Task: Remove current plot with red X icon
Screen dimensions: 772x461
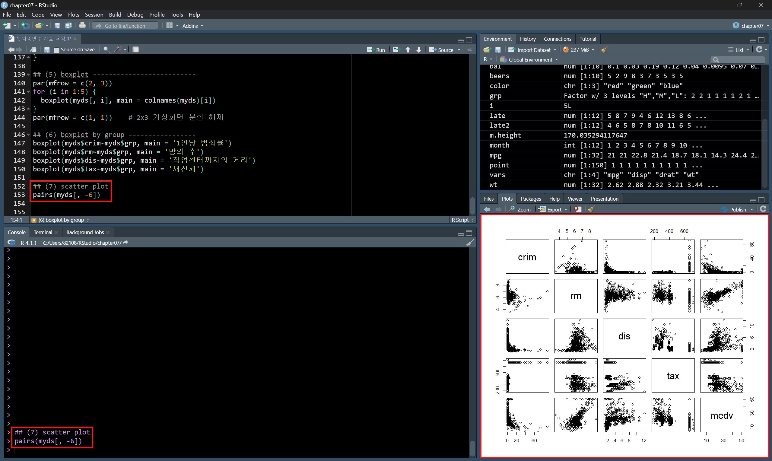Action: click(x=577, y=209)
